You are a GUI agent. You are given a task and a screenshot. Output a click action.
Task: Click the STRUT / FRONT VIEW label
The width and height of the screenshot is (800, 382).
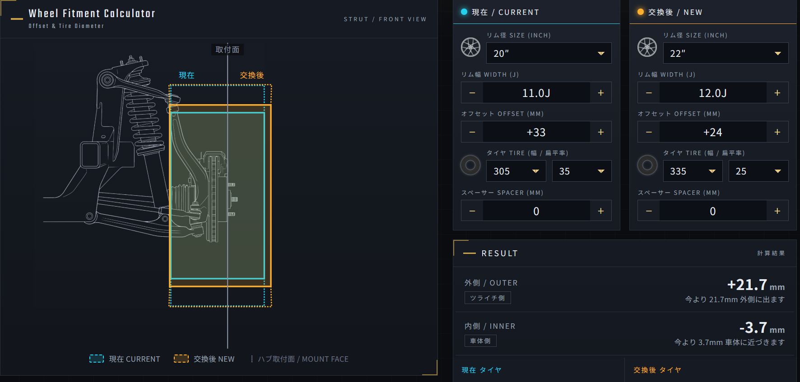(x=385, y=19)
